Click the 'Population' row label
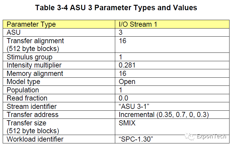 [23, 90]
